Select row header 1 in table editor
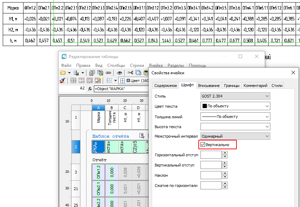The height and width of the screenshot is (207, 300). click(x=76, y=117)
